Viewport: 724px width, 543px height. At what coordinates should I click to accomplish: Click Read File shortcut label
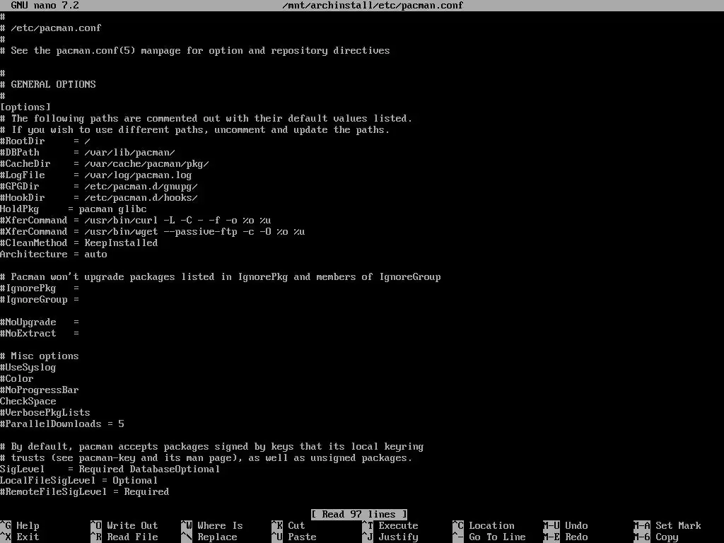(x=124, y=537)
